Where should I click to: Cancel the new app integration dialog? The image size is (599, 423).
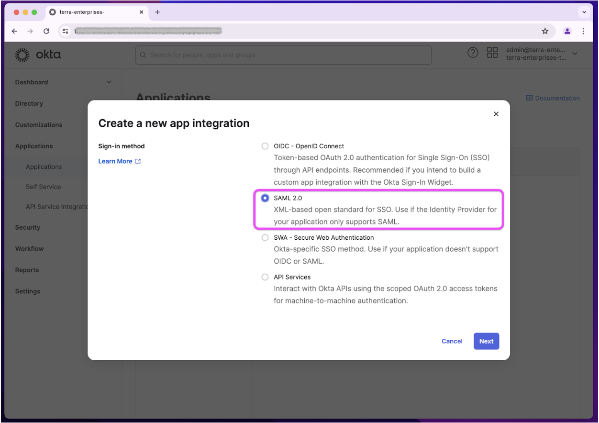click(452, 341)
